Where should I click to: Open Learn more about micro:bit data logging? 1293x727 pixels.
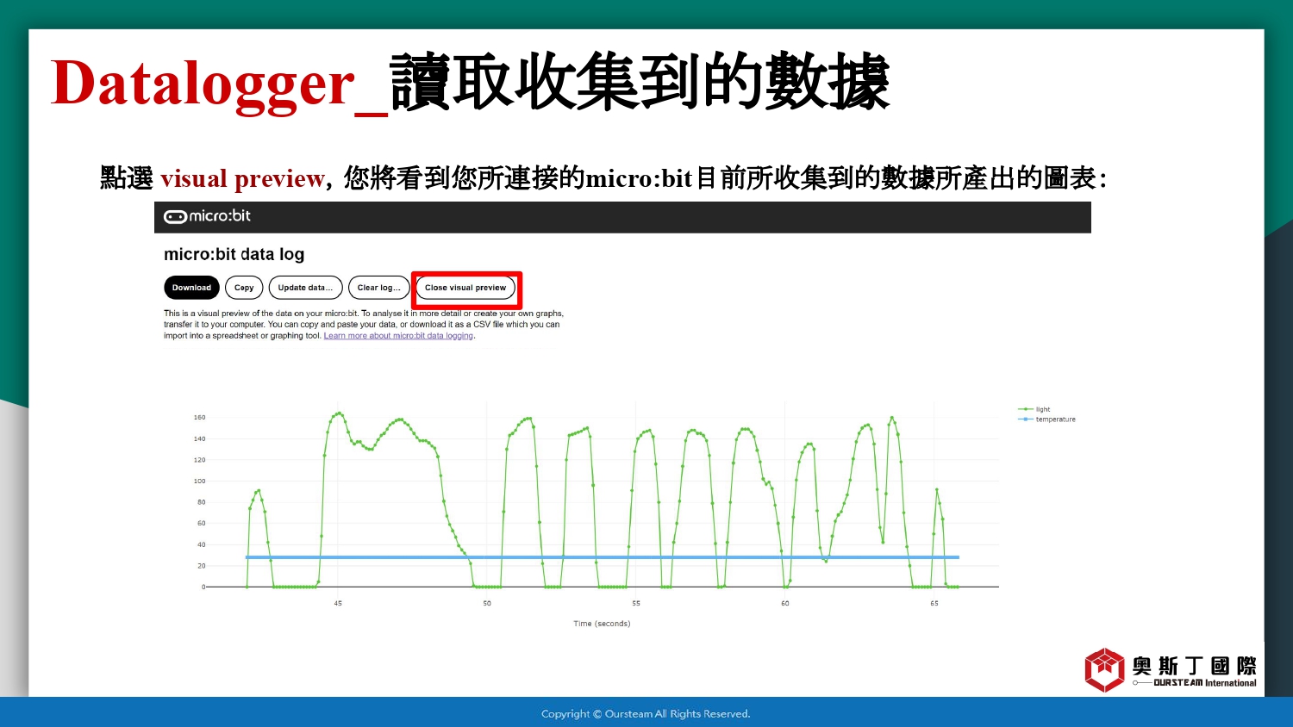coord(398,336)
